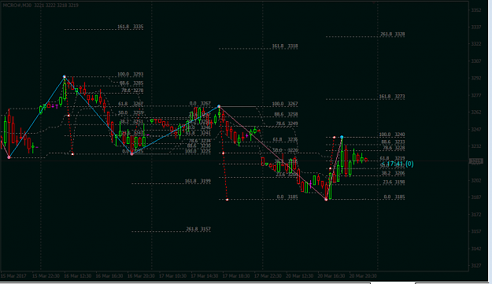Click price scale value 3277
The width and height of the screenshot is (492, 284).
476,95
